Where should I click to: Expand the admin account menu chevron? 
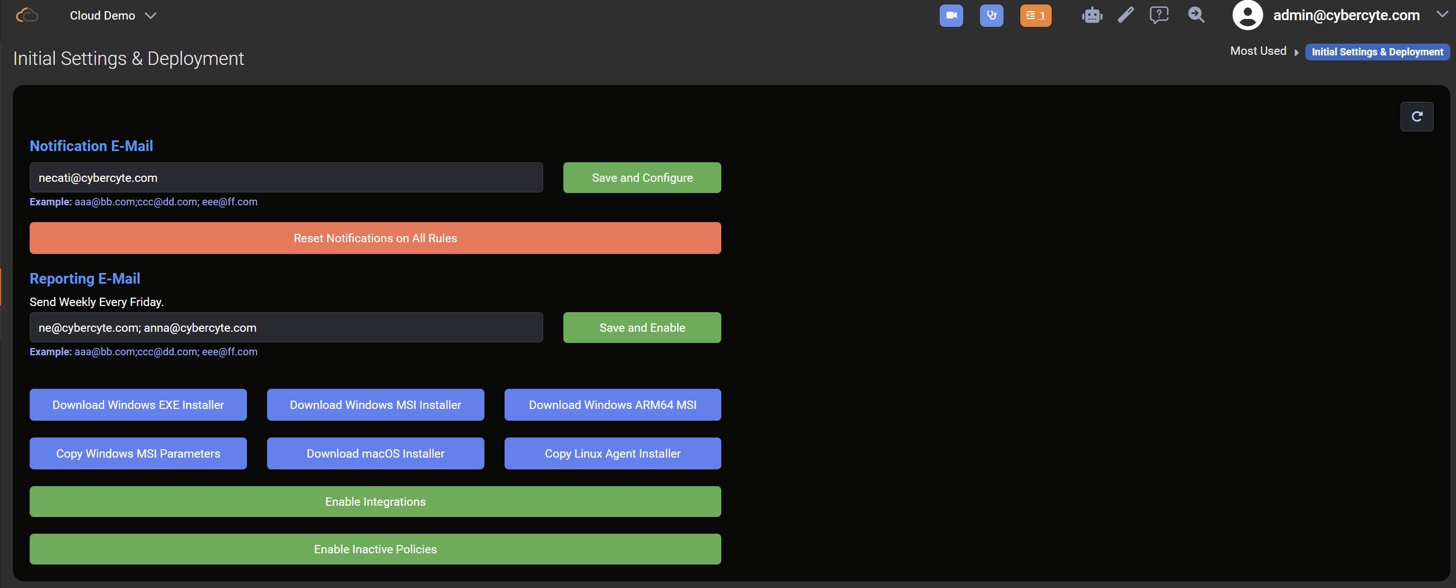(1442, 15)
